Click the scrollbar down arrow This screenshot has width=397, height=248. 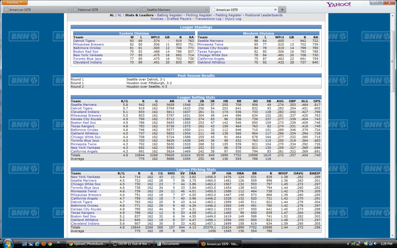392,235
